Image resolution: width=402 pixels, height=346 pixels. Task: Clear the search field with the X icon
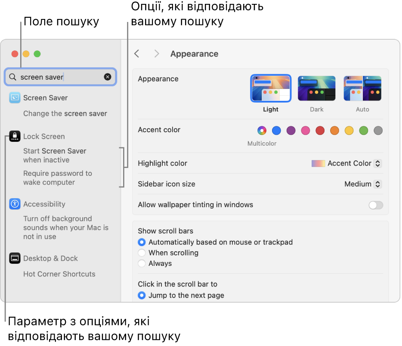pos(108,77)
